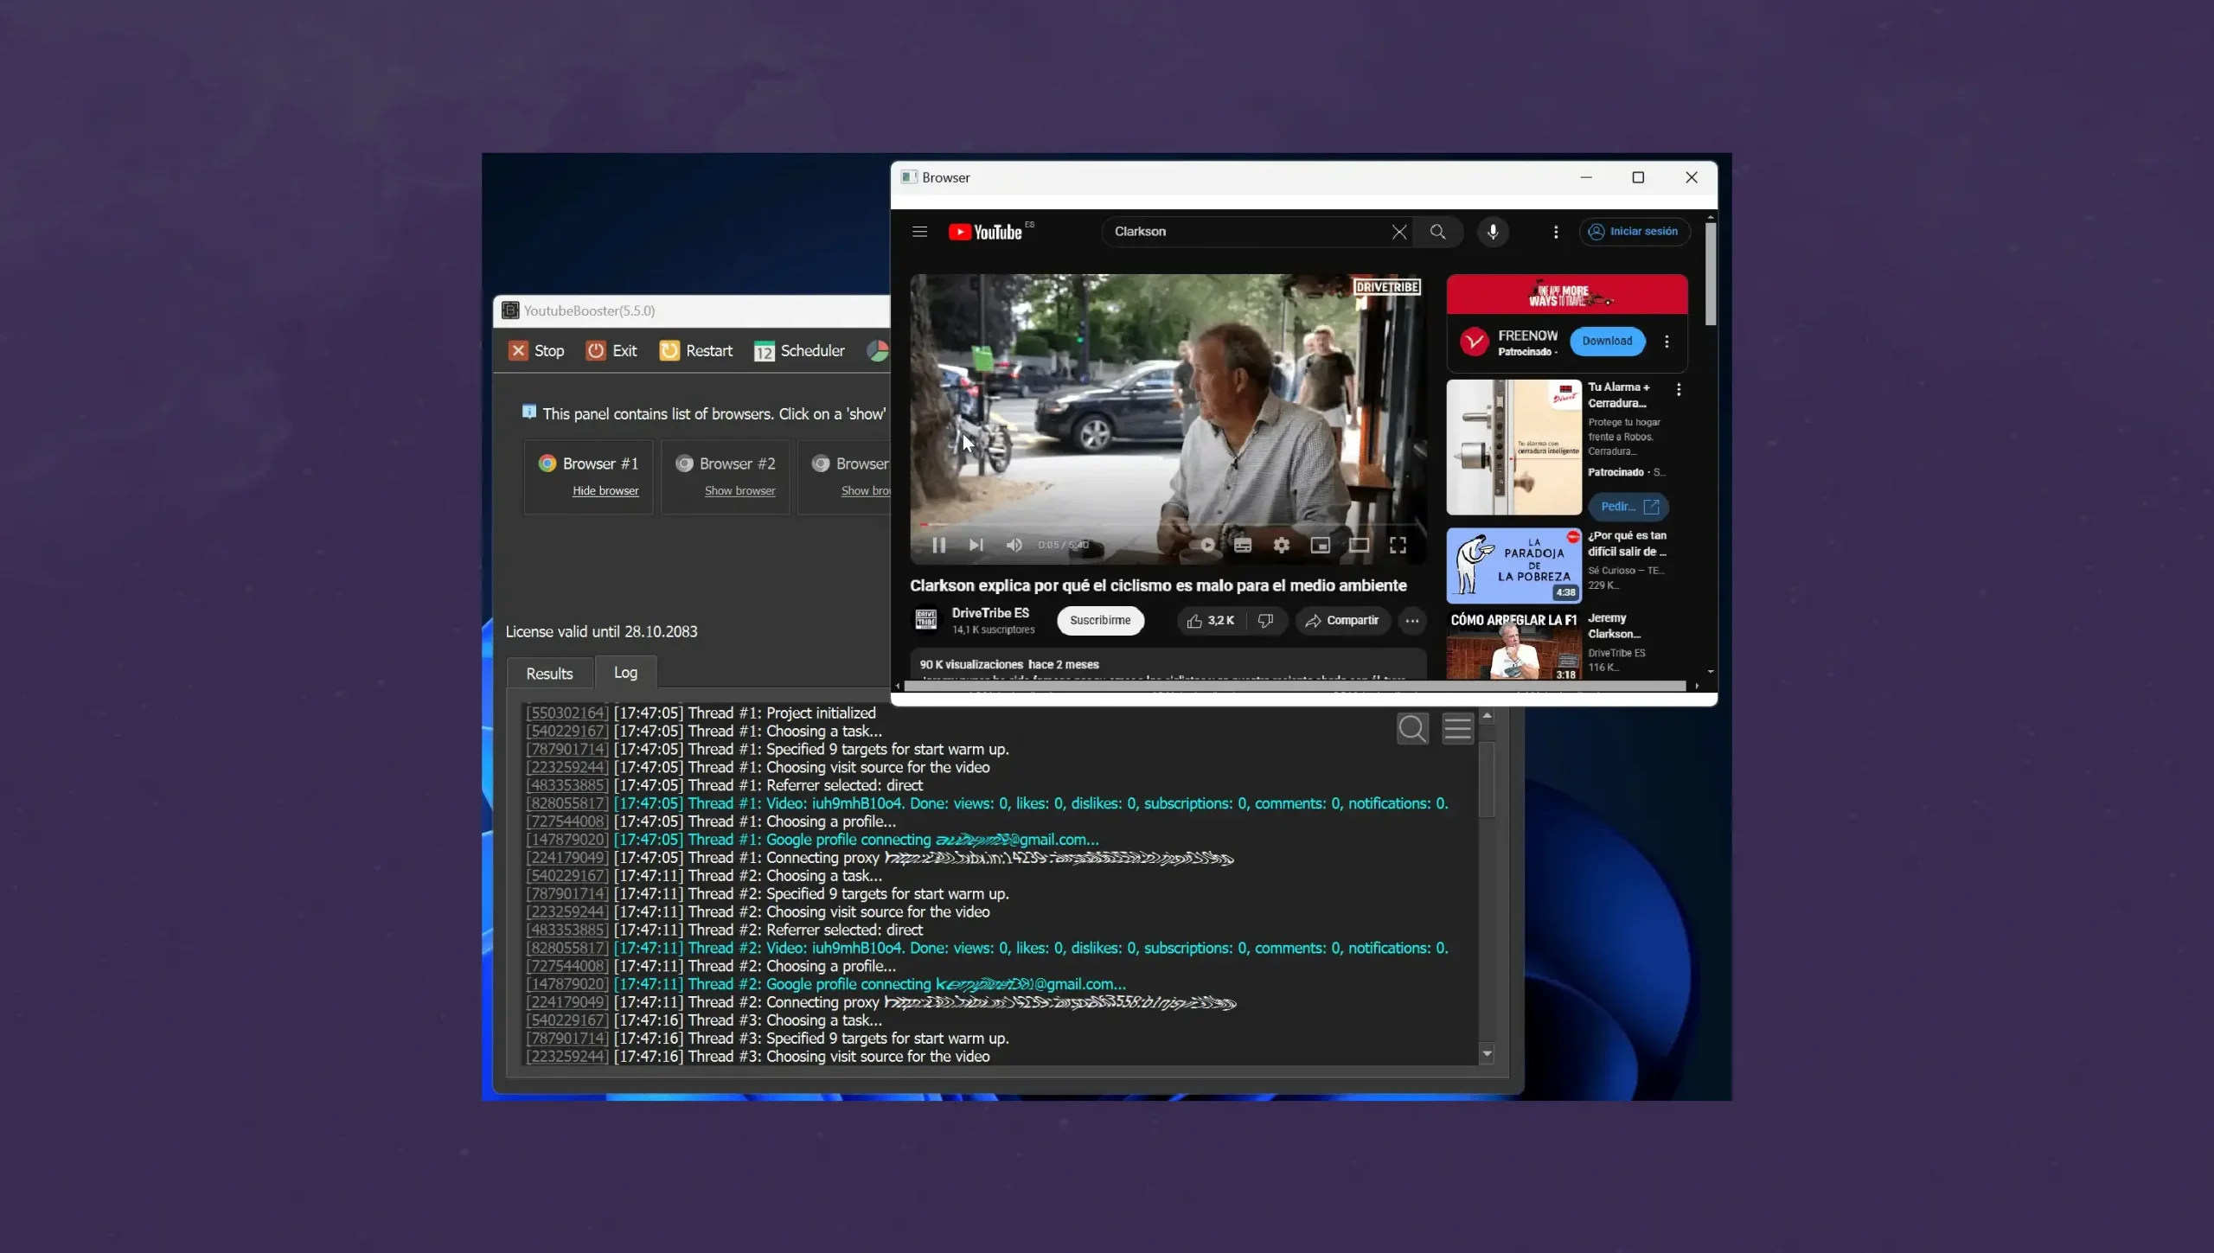
Task: Click the Clarkson search input field
Action: (x=1245, y=232)
